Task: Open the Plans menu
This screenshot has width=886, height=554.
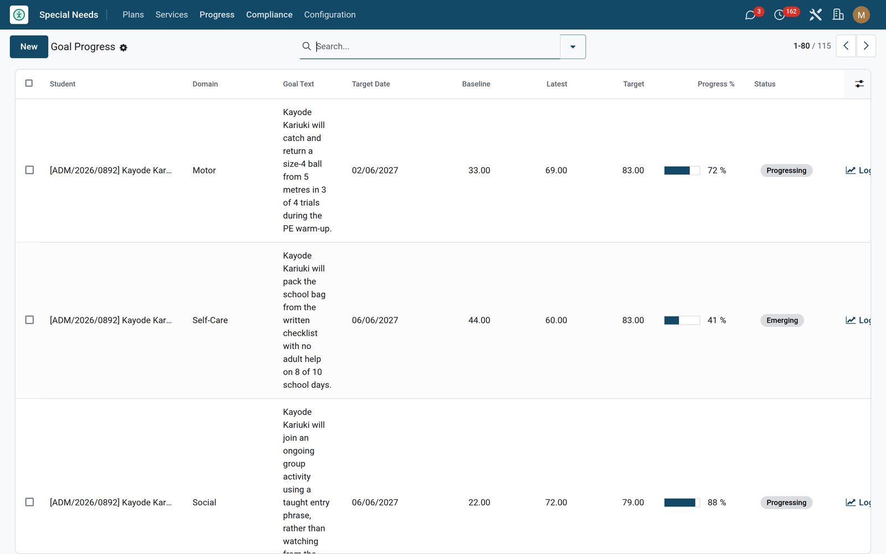Action: pos(133,14)
